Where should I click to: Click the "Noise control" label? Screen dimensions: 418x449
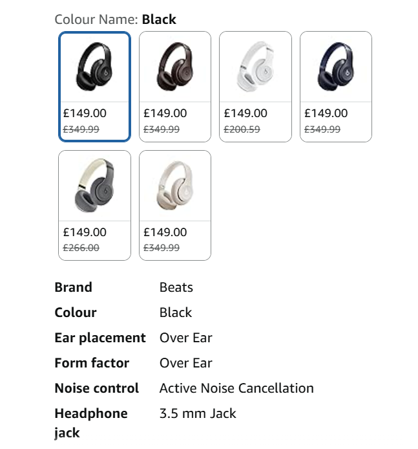pos(96,388)
